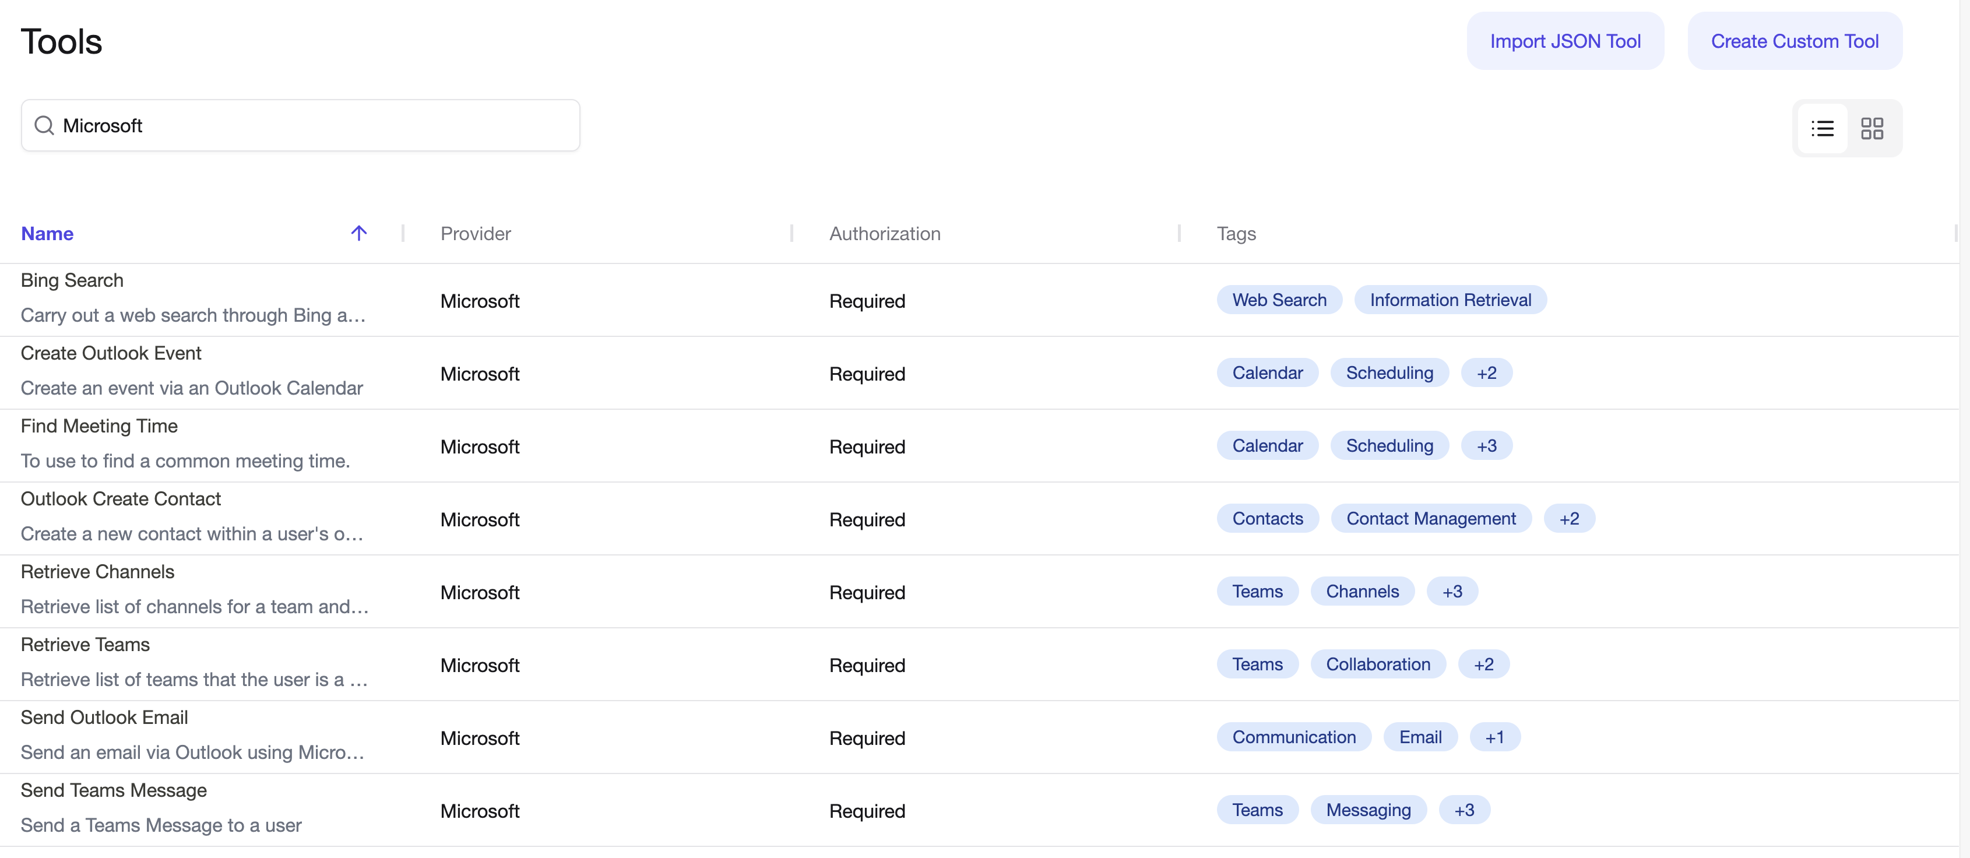Open the Retrieve Channels tool

point(97,572)
